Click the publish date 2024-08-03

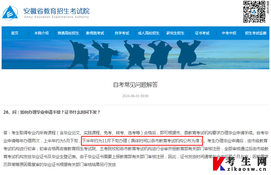pyautogui.click(x=135, y=96)
